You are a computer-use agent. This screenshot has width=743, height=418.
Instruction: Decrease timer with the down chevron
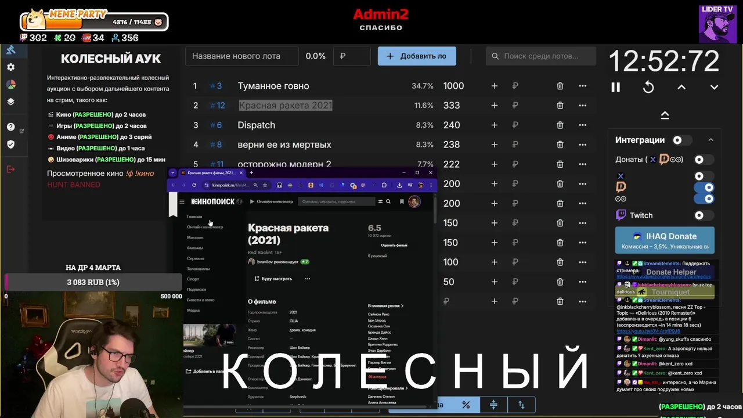coord(714,87)
